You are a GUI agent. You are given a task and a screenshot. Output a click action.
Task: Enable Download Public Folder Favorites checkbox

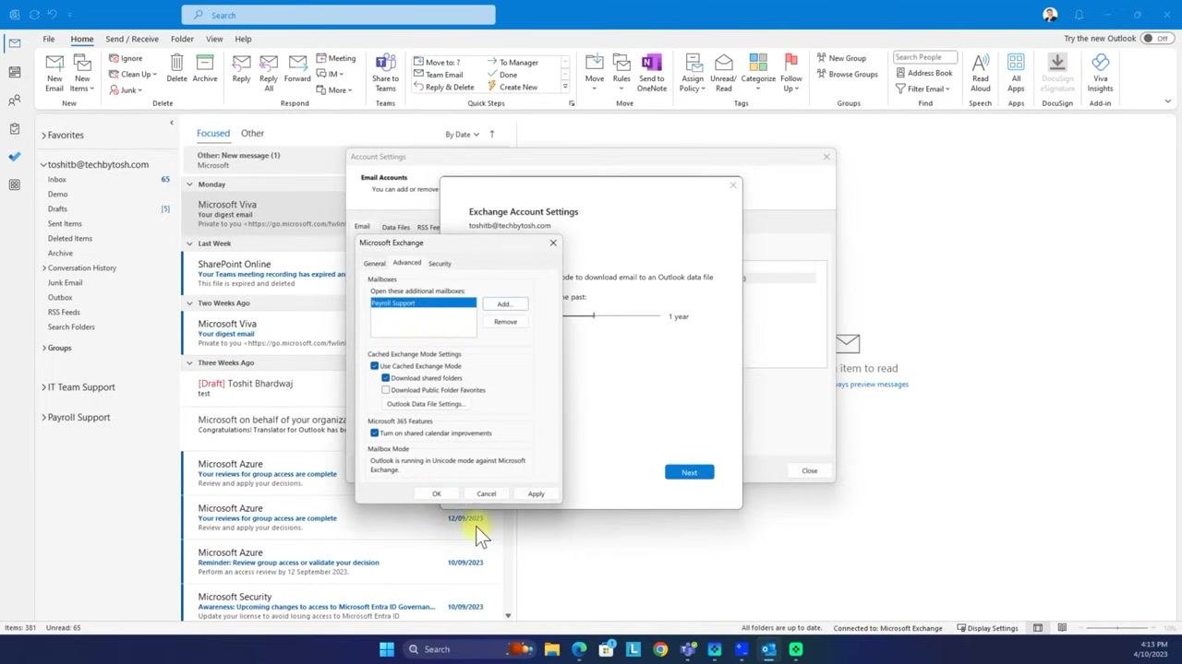[386, 390]
